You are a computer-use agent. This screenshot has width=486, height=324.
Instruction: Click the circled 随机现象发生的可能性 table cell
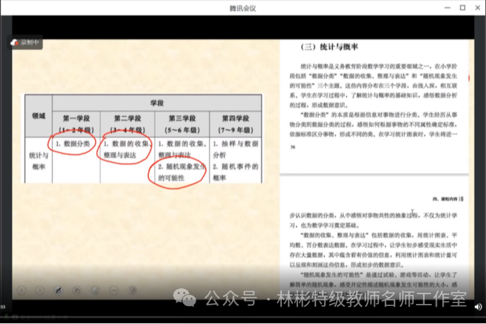click(179, 173)
